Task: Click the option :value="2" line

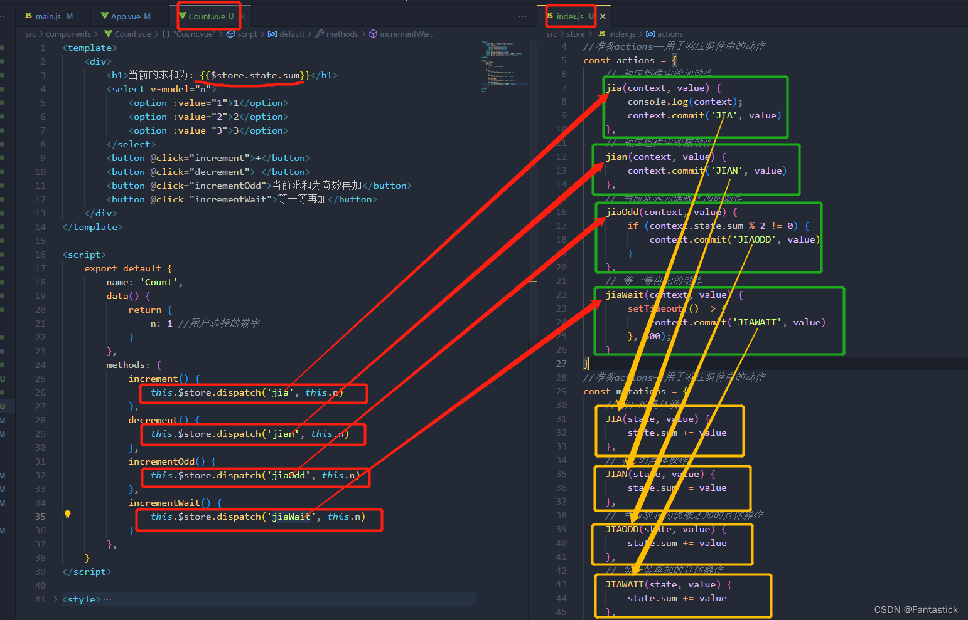Action: (x=208, y=117)
